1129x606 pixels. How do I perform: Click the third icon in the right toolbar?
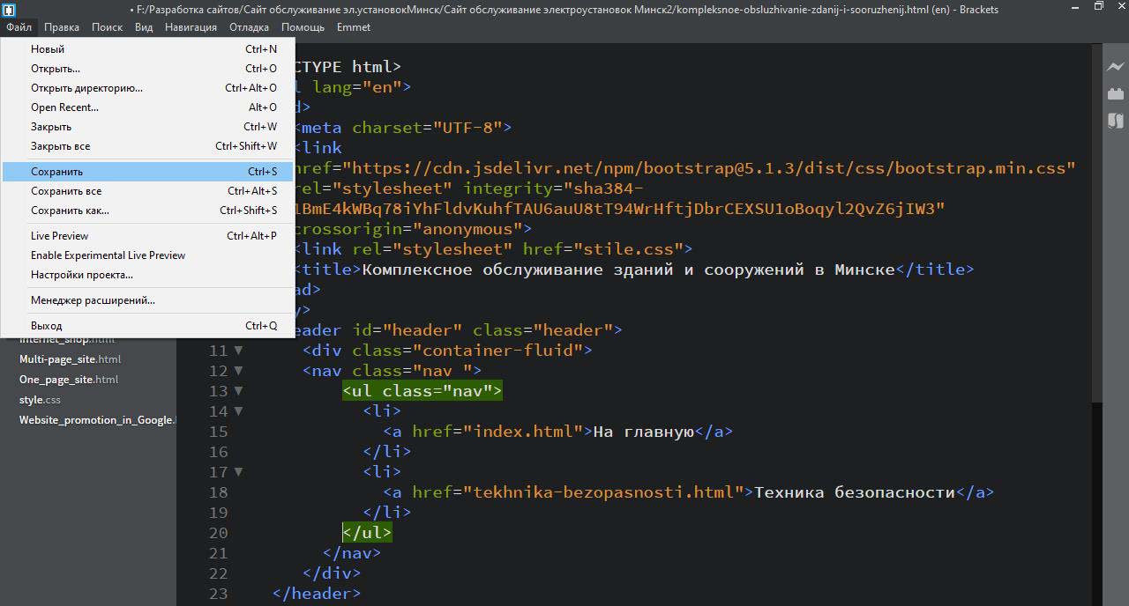click(x=1115, y=121)
